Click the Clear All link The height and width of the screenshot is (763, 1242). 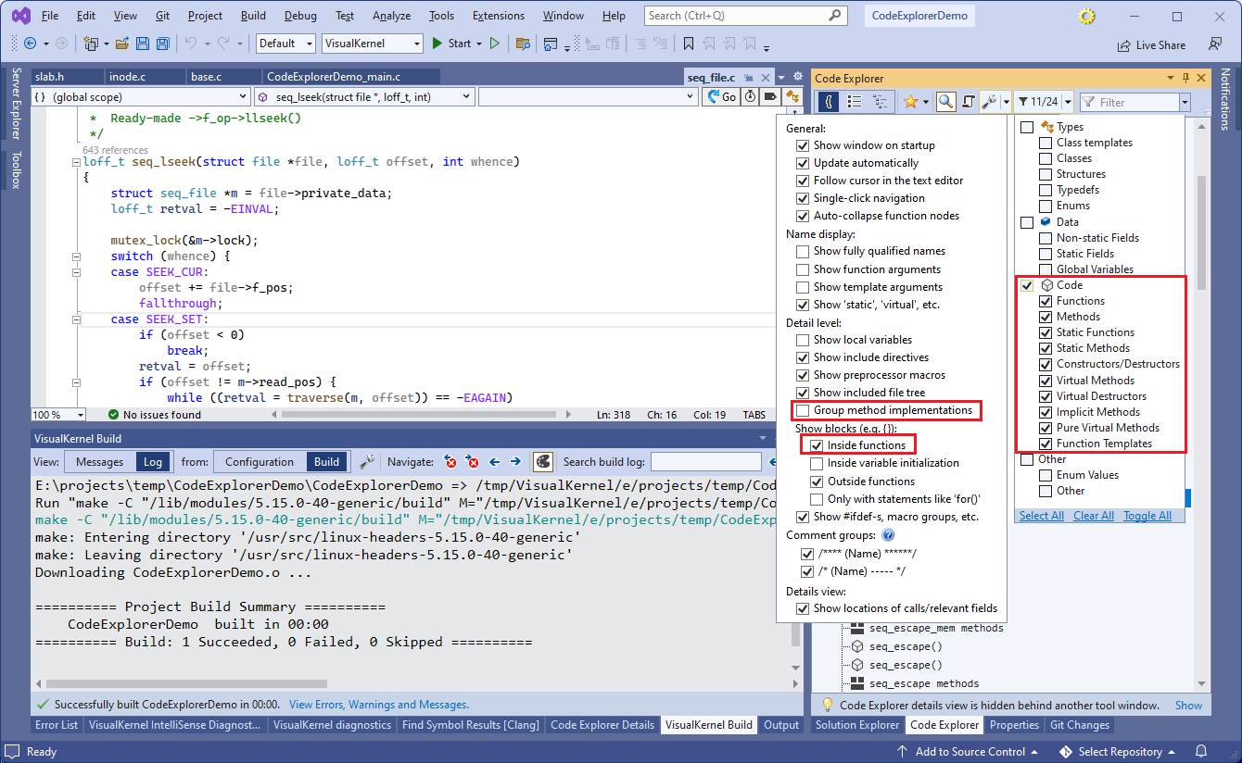(x=1094, y=516)
